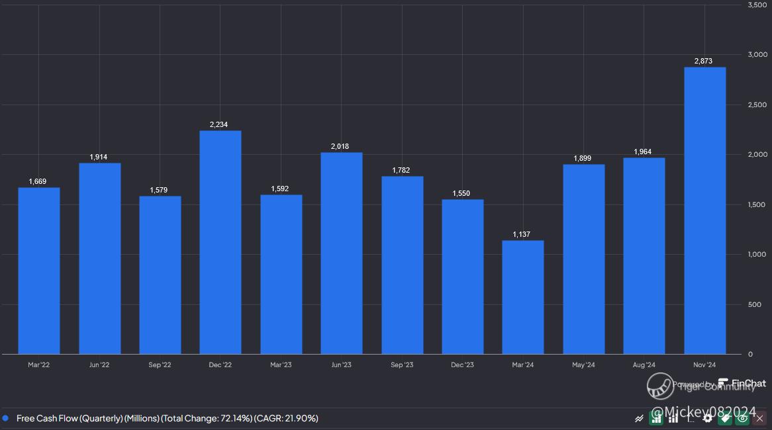Click the Sep '22 axis label
772x430 pixels.
click(x=160, y=365)
